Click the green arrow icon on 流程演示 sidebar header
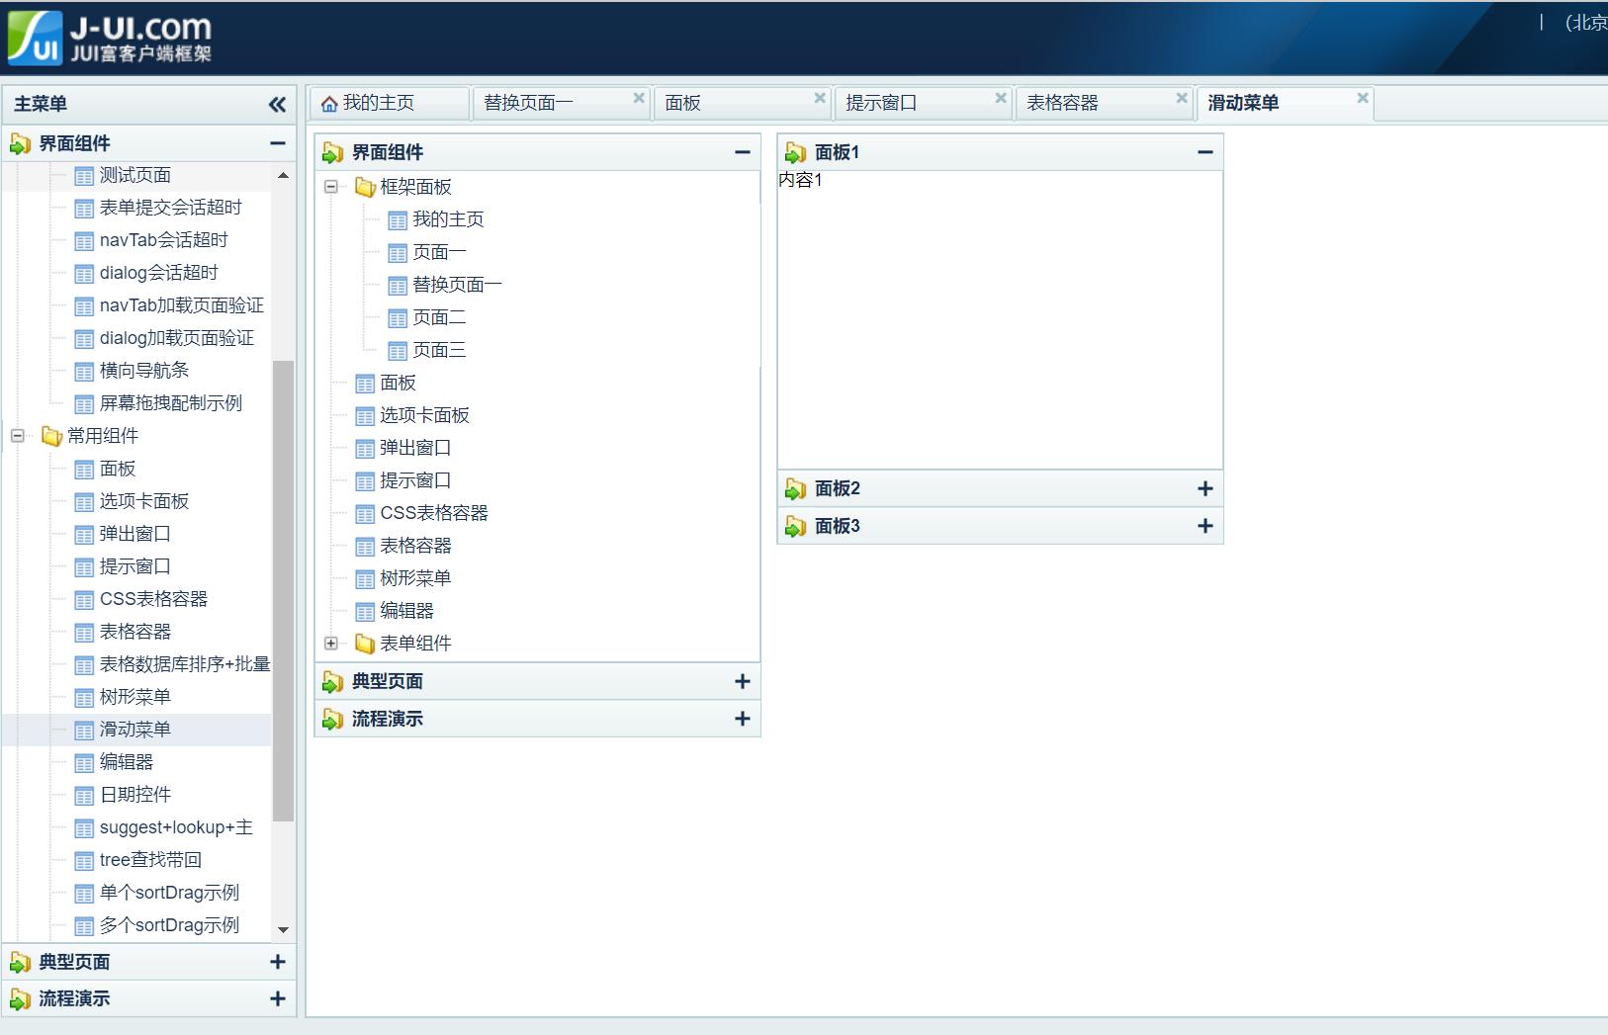The image size is (1608, 1035). click(21, 998)
